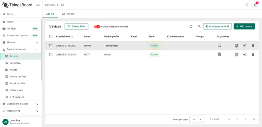Image resolution: width=262 pixels, height=127 pixels.
Task: Click the Go to... search field
Action: 21,14
